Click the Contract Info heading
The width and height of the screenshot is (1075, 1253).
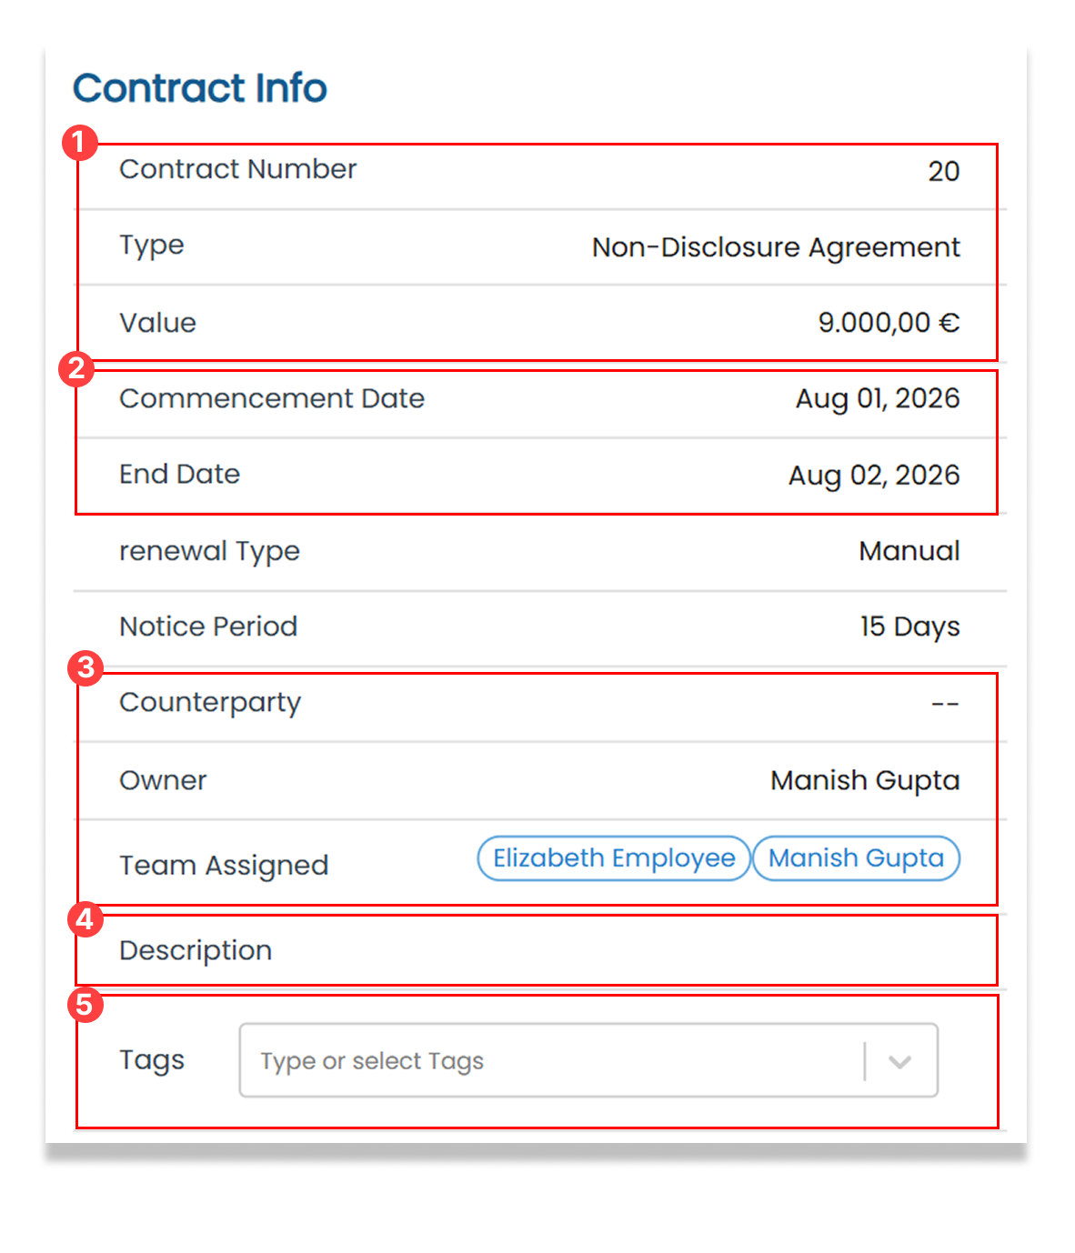pyautogui.click(x=200, y=88)
